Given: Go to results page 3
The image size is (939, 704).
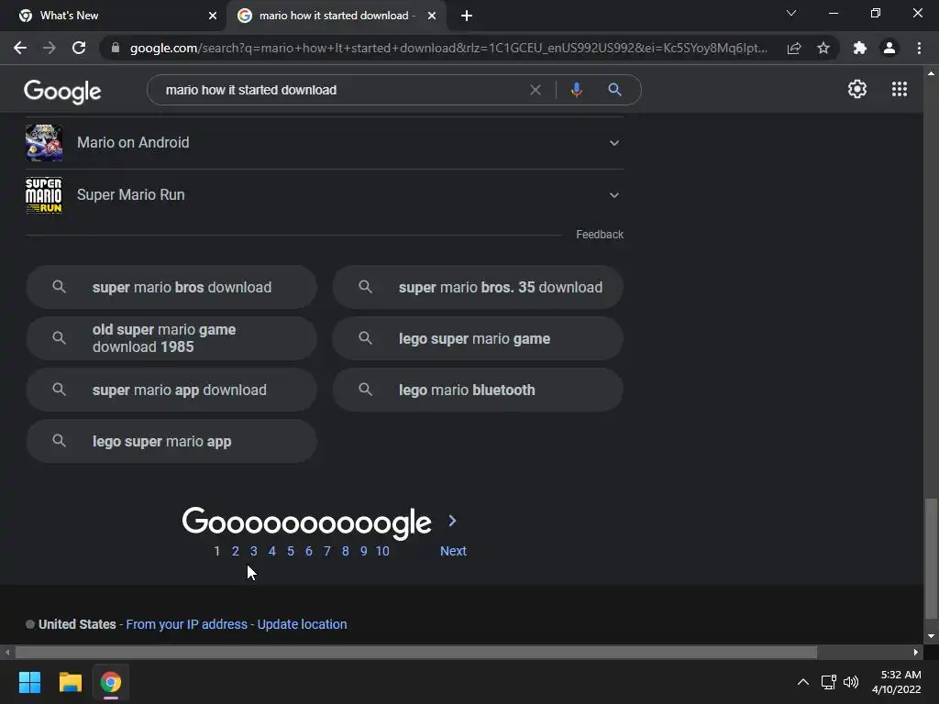Looking at the screenshot, I should [254, 551].
